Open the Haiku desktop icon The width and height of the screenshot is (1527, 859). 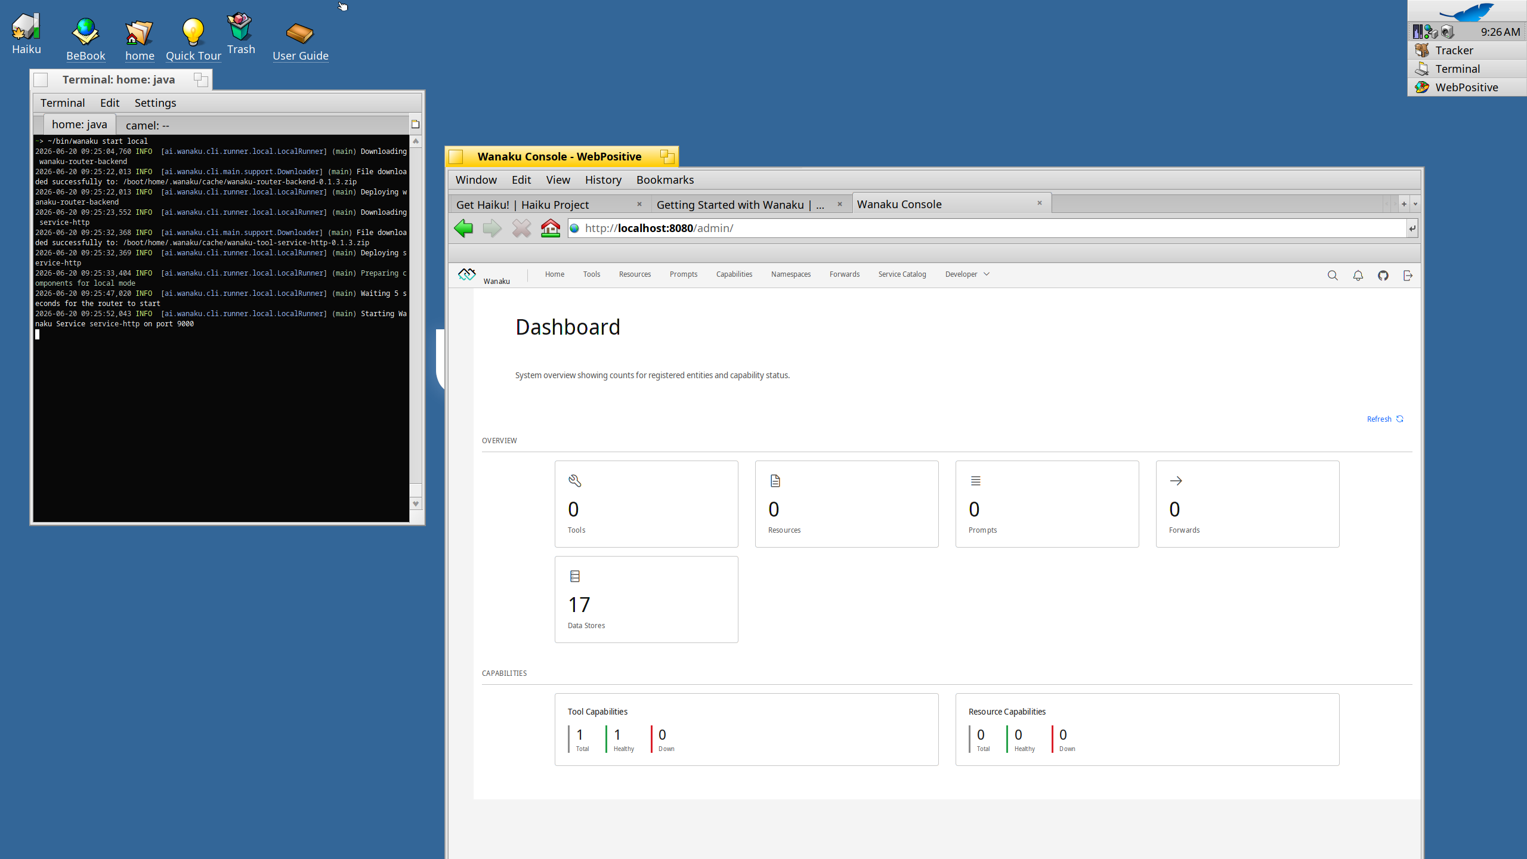coord(26,34)
